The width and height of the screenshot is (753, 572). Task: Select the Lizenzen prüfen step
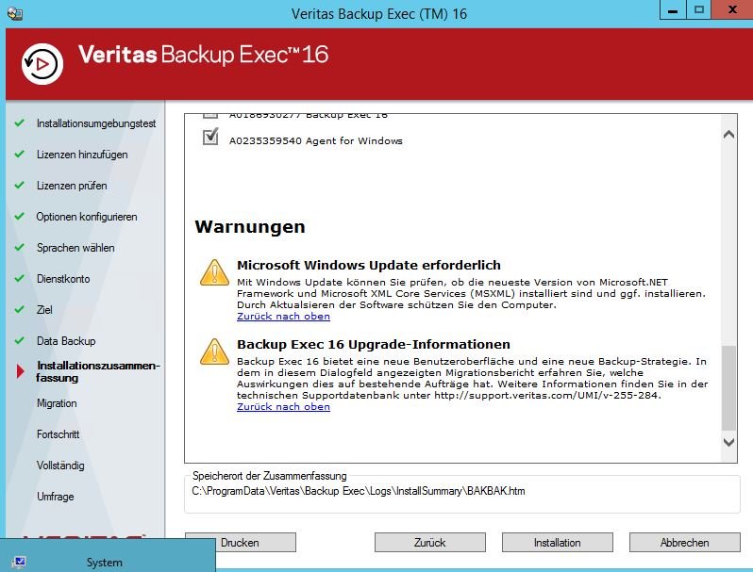click(x=72, y=186)
